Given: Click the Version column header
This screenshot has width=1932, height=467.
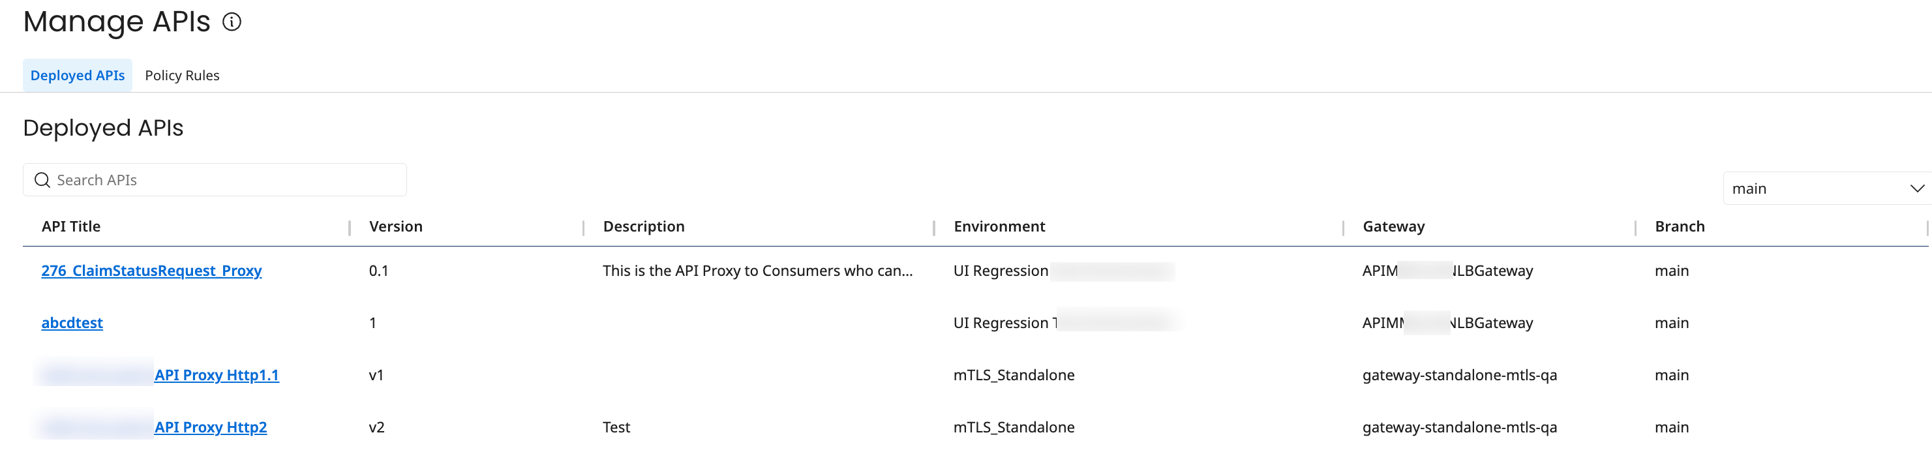Looking at the screenshot, I should 395,226.
